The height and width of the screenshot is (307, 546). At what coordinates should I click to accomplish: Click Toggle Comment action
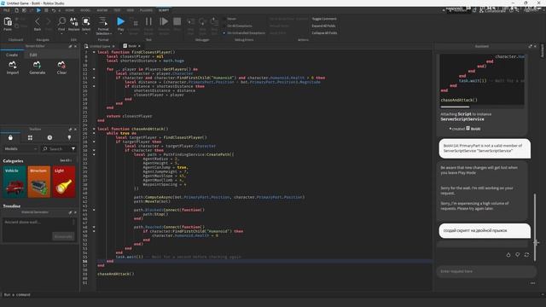(x=324, y=19)
